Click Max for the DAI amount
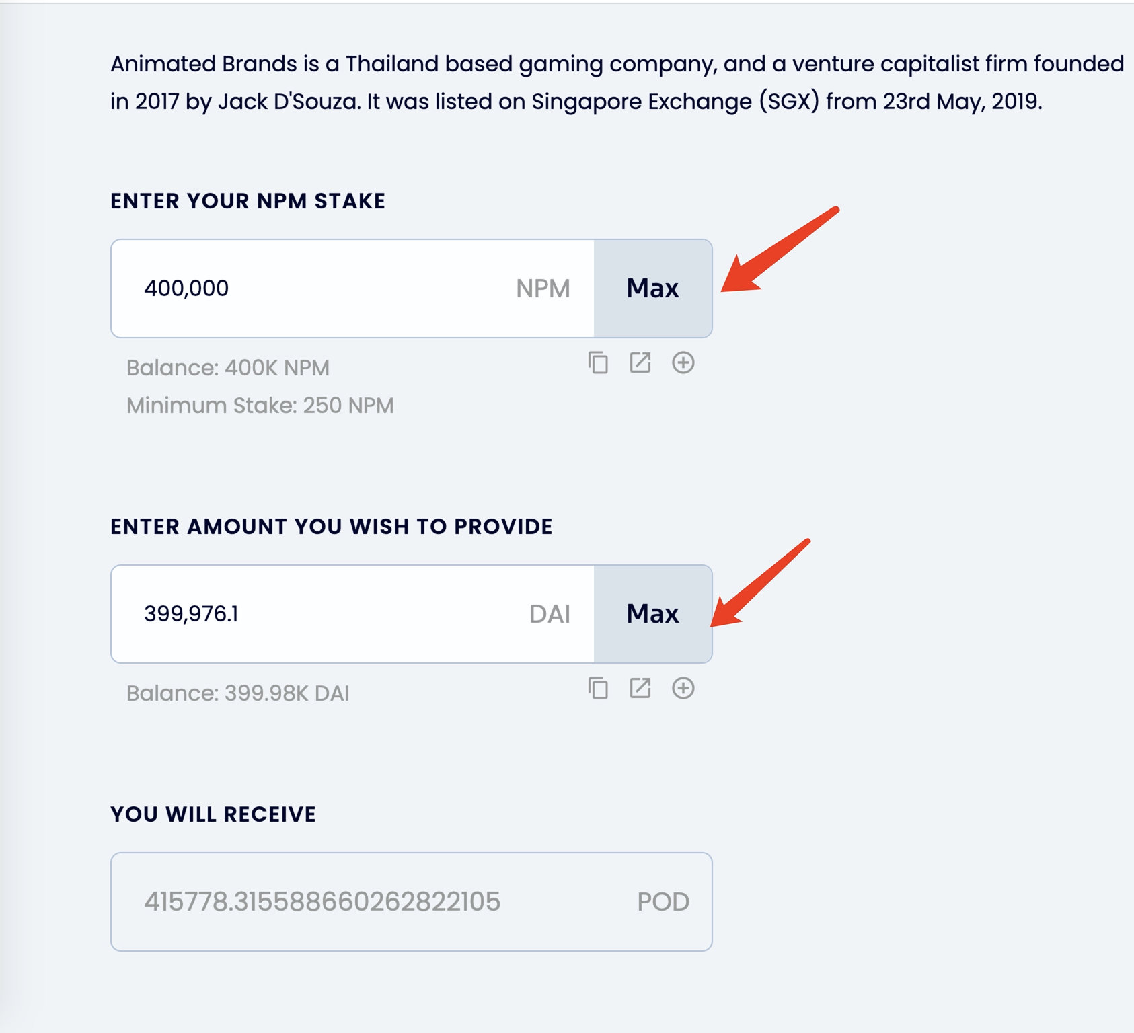The image size is (1134, 1033). point(652,614)
